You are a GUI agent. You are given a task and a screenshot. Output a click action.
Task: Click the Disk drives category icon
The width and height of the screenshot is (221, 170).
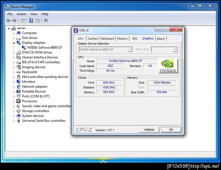pos(18,38)
